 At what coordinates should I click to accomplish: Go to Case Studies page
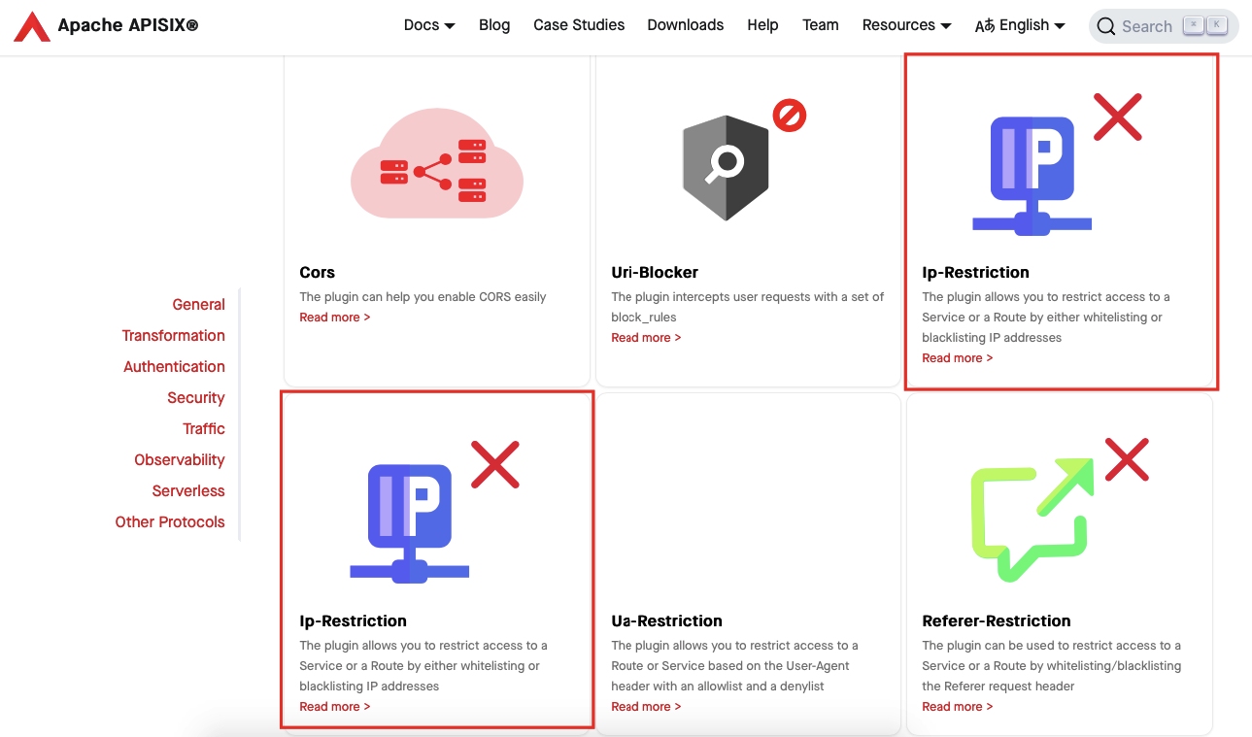pyautogui.click(x=579, y=25)
